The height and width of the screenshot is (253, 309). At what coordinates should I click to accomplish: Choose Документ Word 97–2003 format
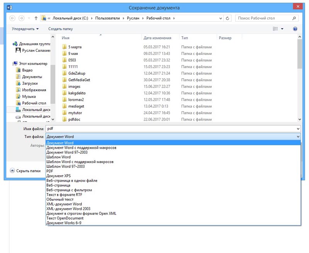click(173, 152)
